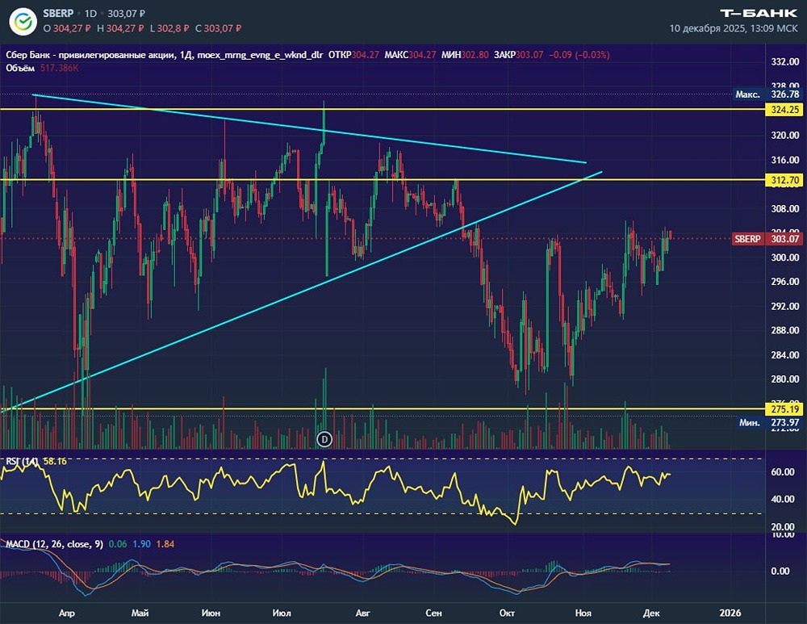Viewport: 807px width, 624px height.
Task: Click the 296.00 price axis label
Action: click(x=785, y=282)
